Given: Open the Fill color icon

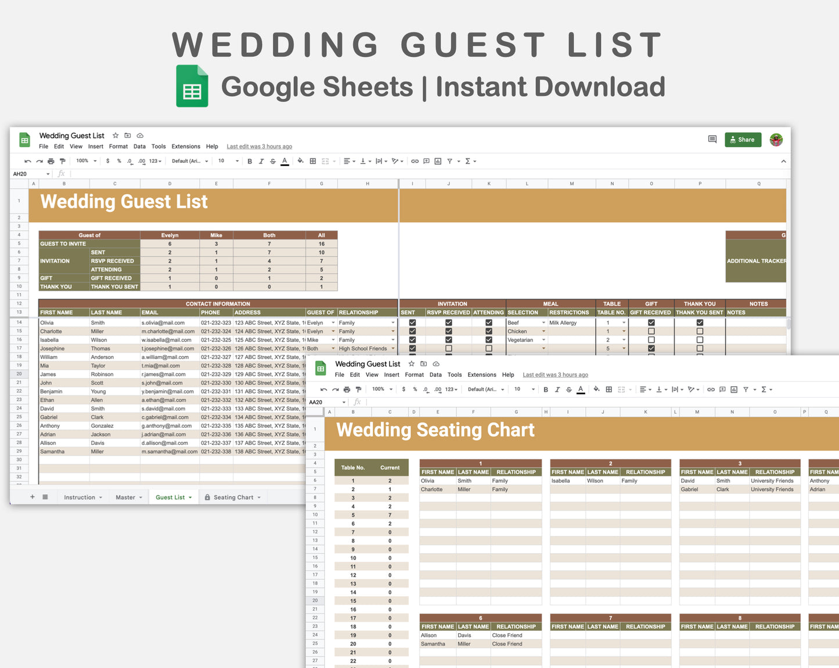Looking at the screenshot, I should coord(300,161).
